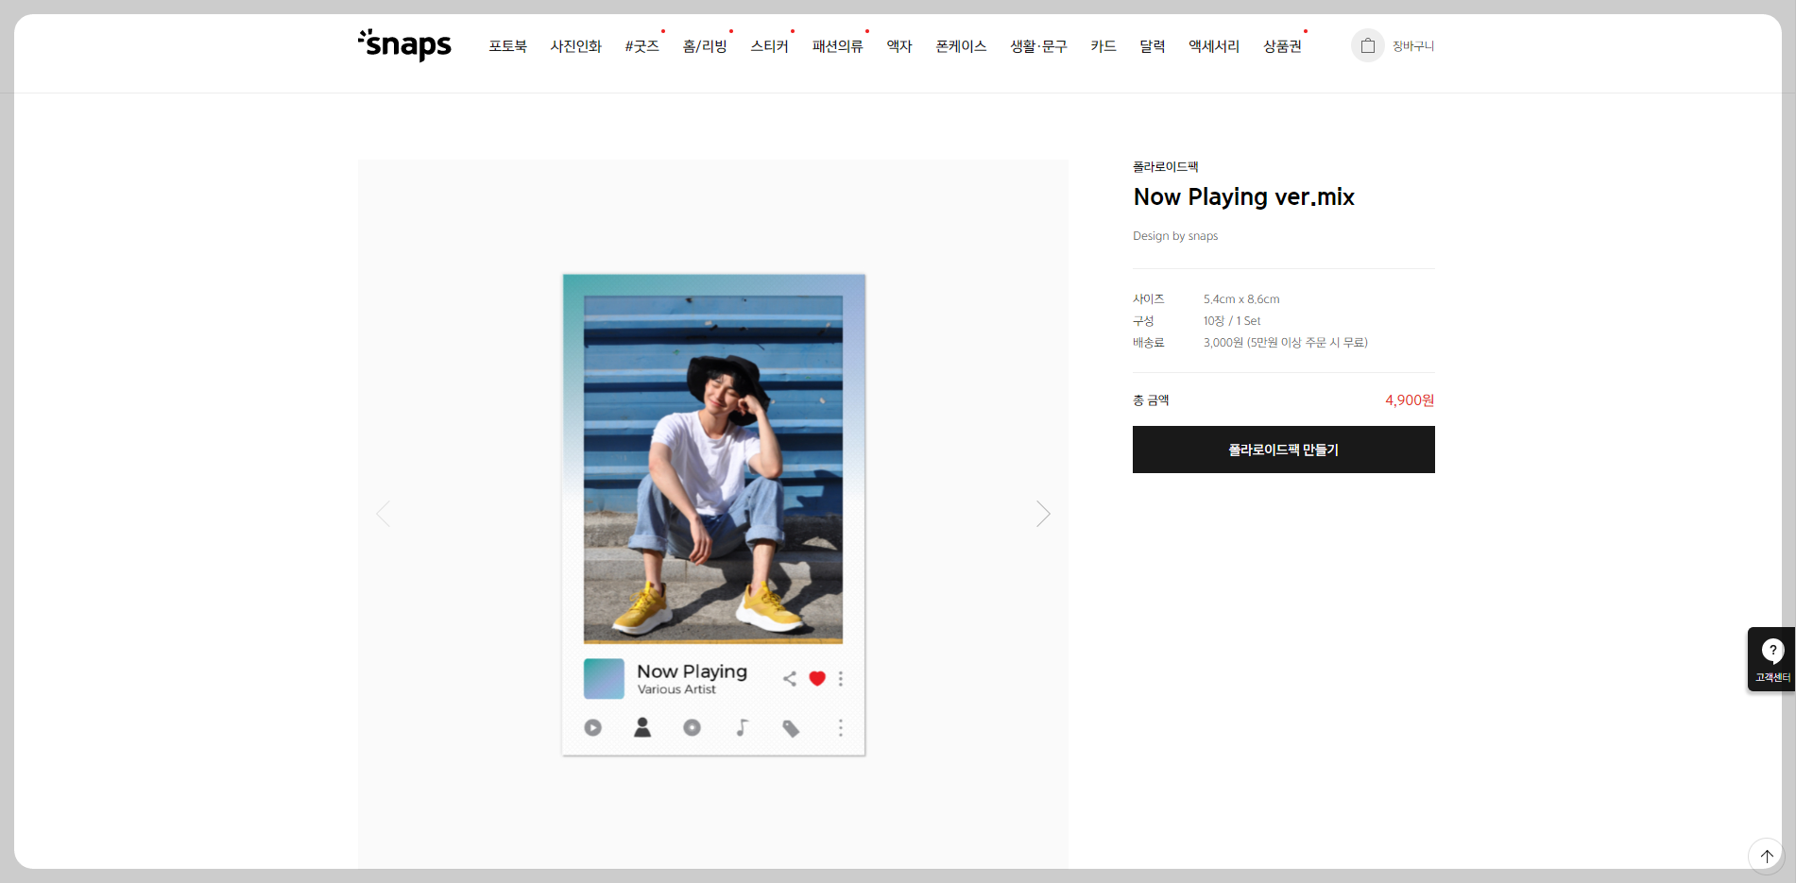
Task: Open the 액세서리 menu
Action: tap(1214, 46)
